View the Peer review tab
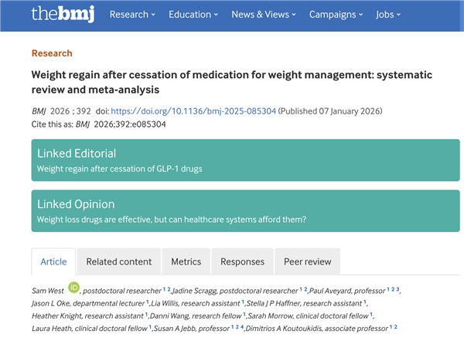This screenshot has height=341, width=464. click(308, 261)
